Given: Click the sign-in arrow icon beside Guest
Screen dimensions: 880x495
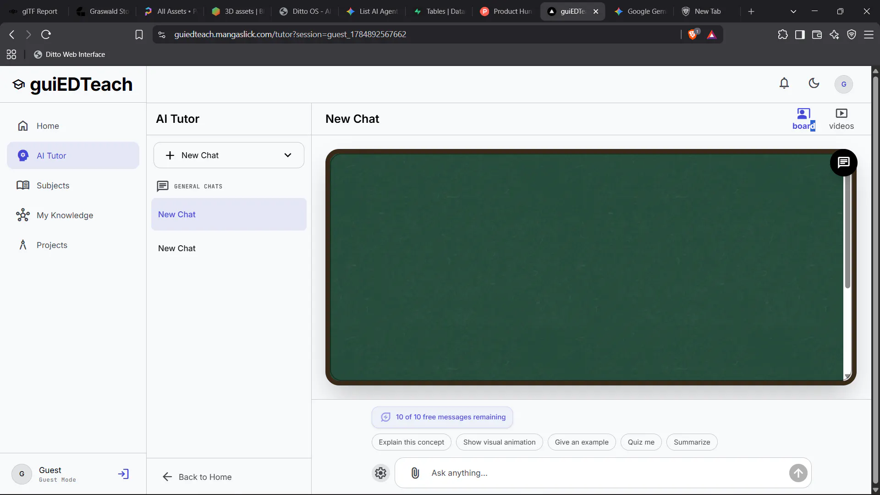Looking at the screenshot, I should coord(123,474).
